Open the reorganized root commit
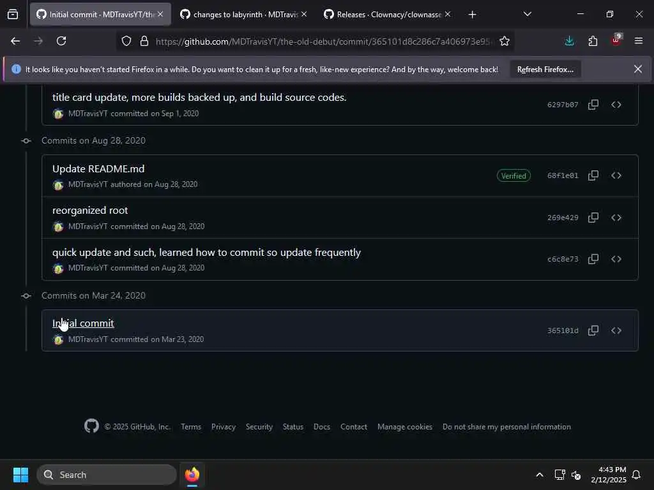Screen dimensions: 654x490 tap(90, 211)
